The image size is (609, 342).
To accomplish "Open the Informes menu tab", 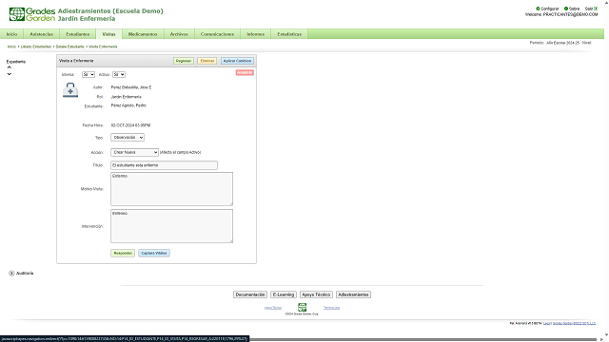I will click(256, 34).
